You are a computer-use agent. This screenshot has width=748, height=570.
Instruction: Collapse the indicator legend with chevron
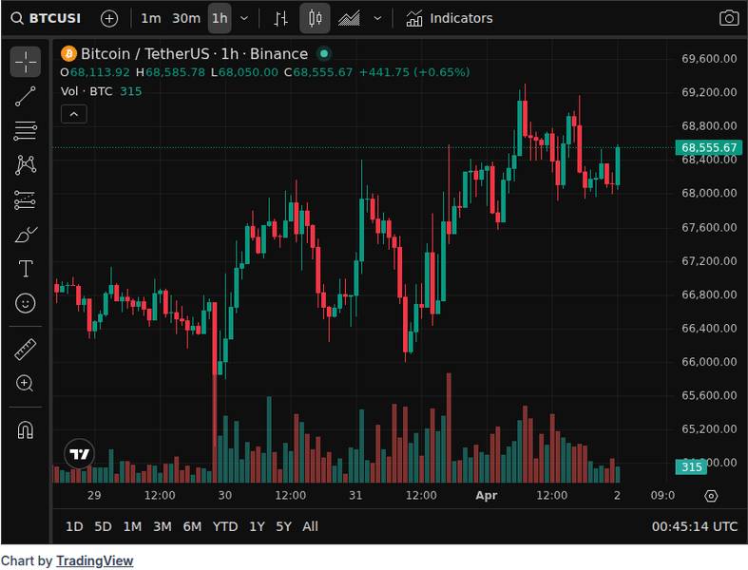pos(74,114)
